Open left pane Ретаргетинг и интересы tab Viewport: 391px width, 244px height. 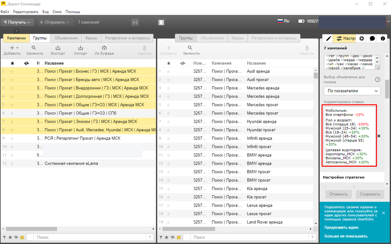(127, 38)
